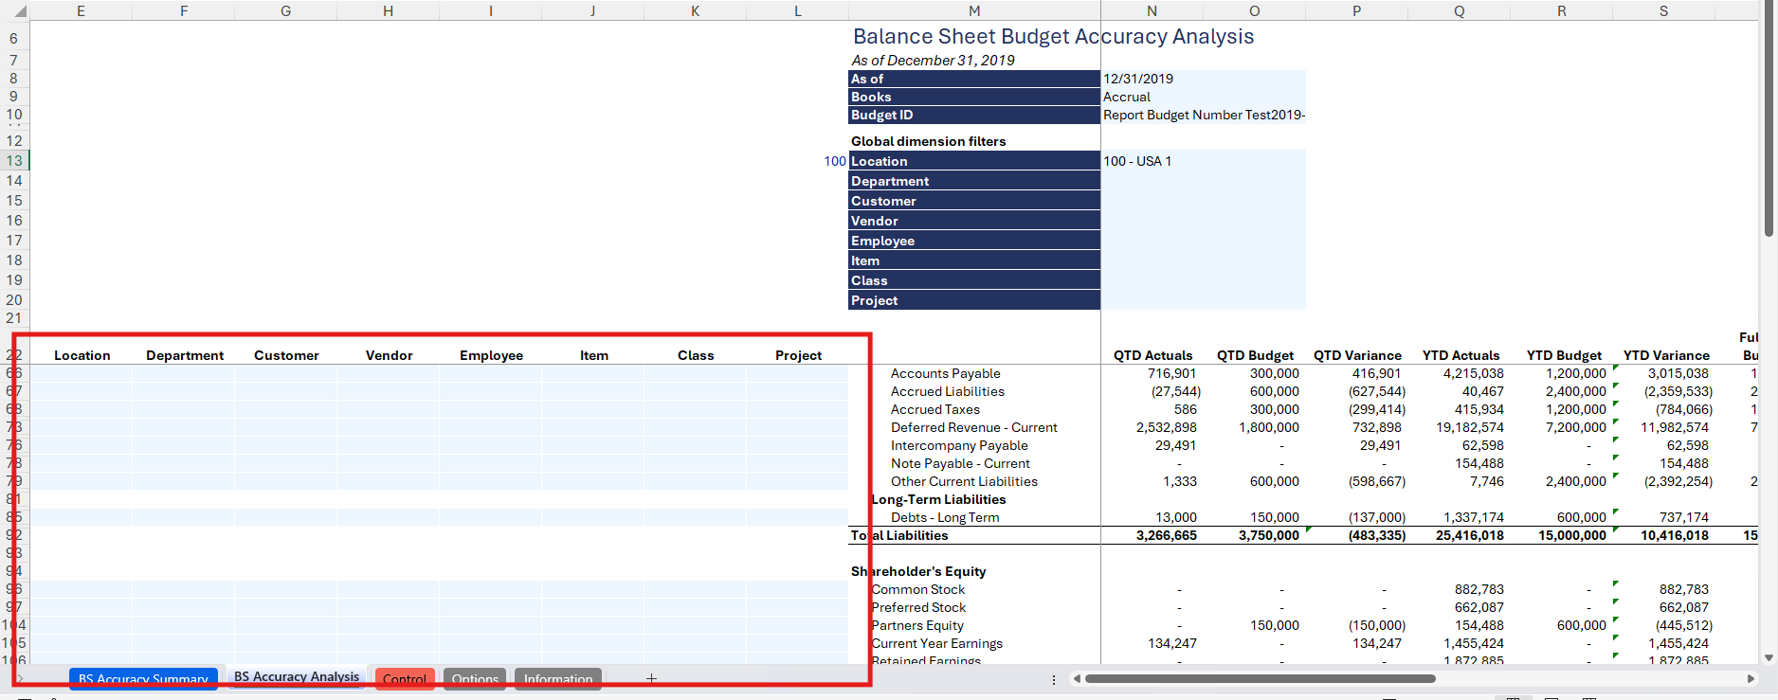Select the As of date cell 12/31/2019

point(1138,79)
